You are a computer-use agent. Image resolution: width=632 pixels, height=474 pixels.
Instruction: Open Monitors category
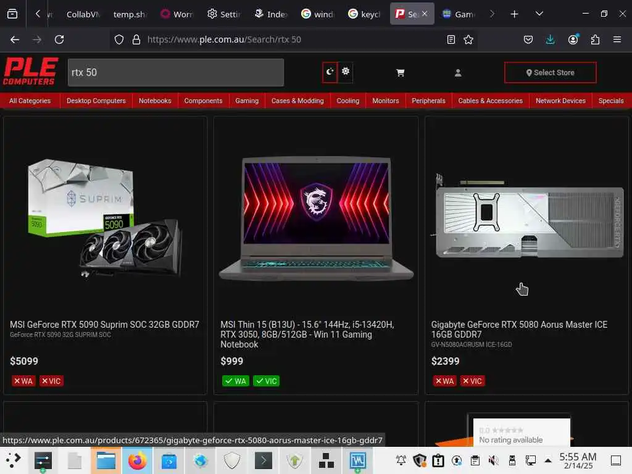385,101
